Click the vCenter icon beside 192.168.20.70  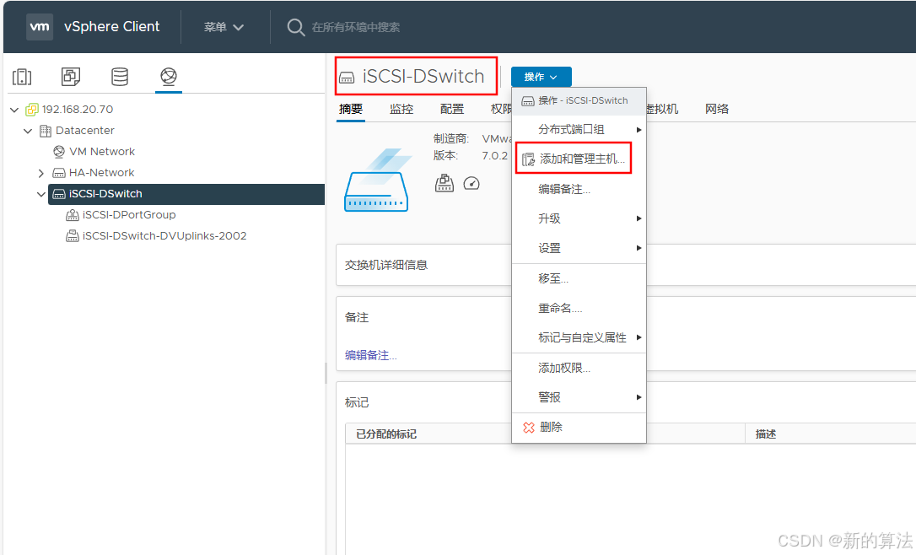click(31, 110)
